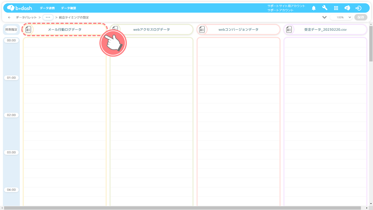373x210 pixels.
Task: Open the データ確認 menu
Action: 68,8
